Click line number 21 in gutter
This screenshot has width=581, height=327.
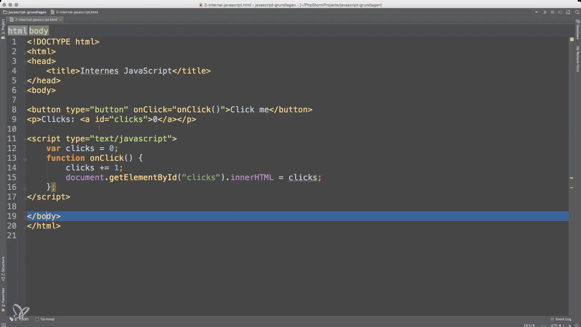click(12, 236)
